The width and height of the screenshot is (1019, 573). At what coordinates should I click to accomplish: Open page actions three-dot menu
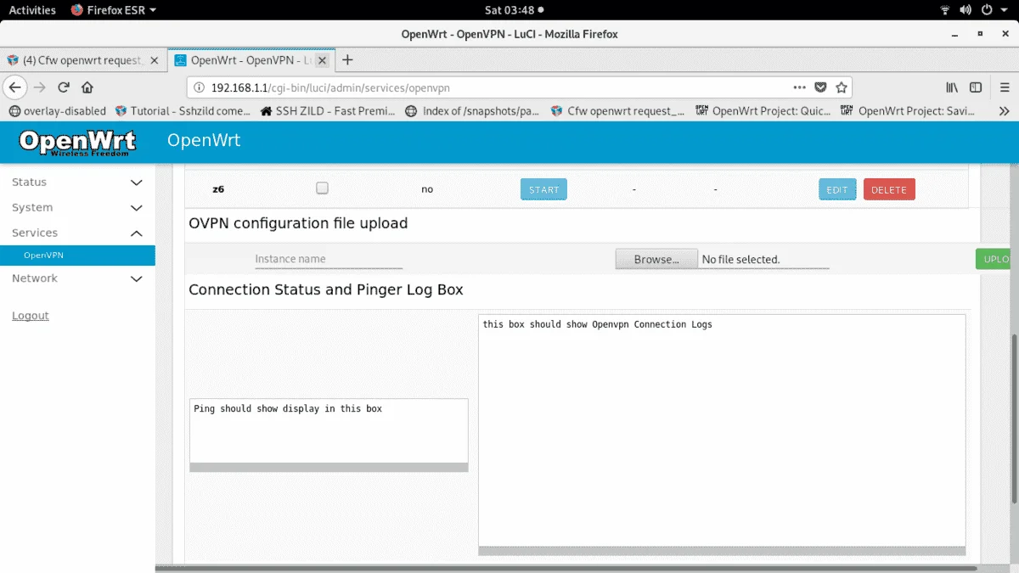click(799, 87)
